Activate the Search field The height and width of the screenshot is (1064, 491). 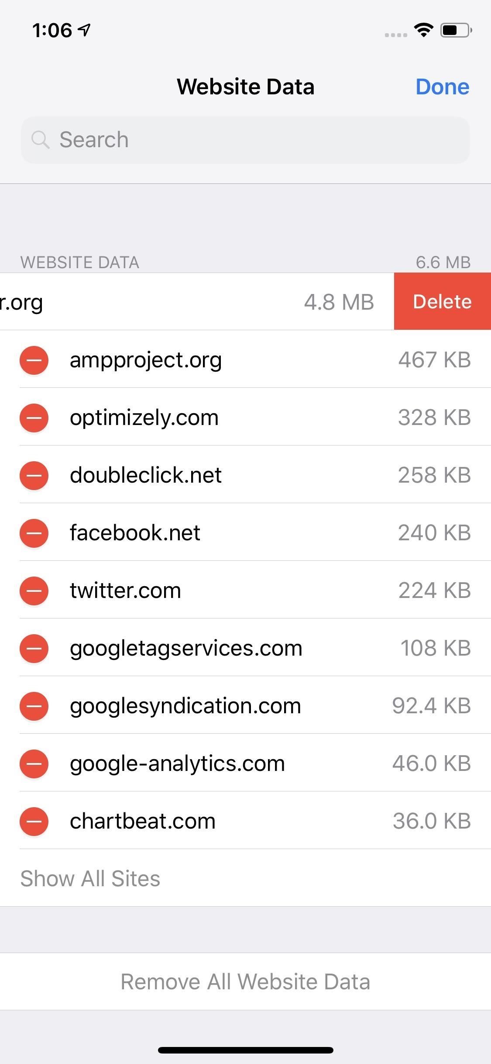[245, 140]
